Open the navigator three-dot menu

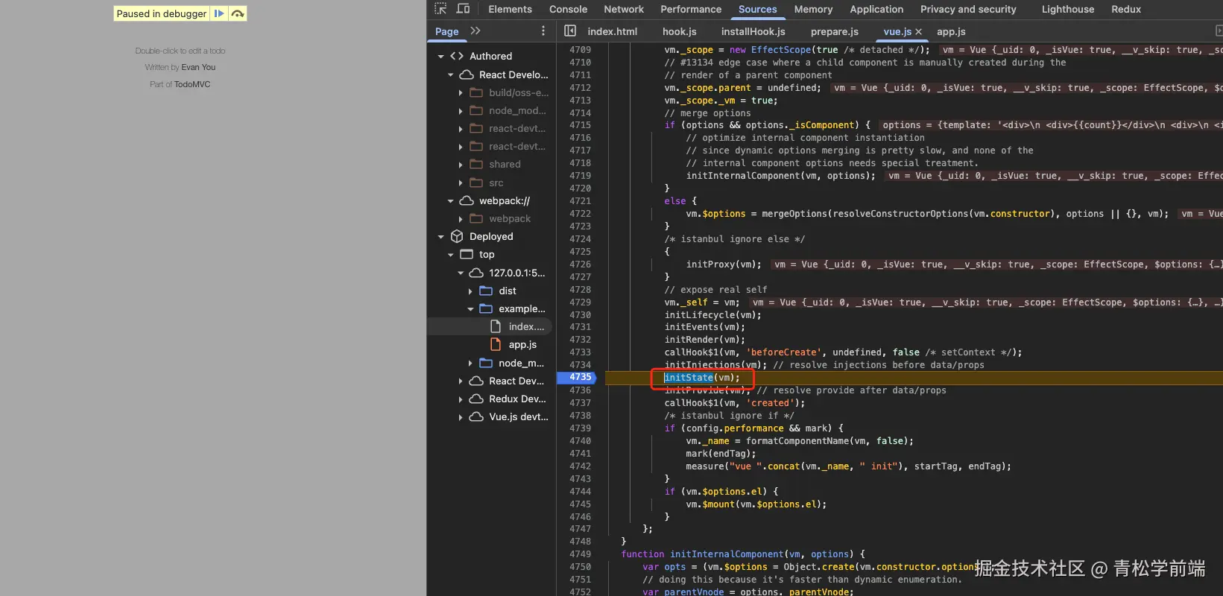(x=543, y=31)
